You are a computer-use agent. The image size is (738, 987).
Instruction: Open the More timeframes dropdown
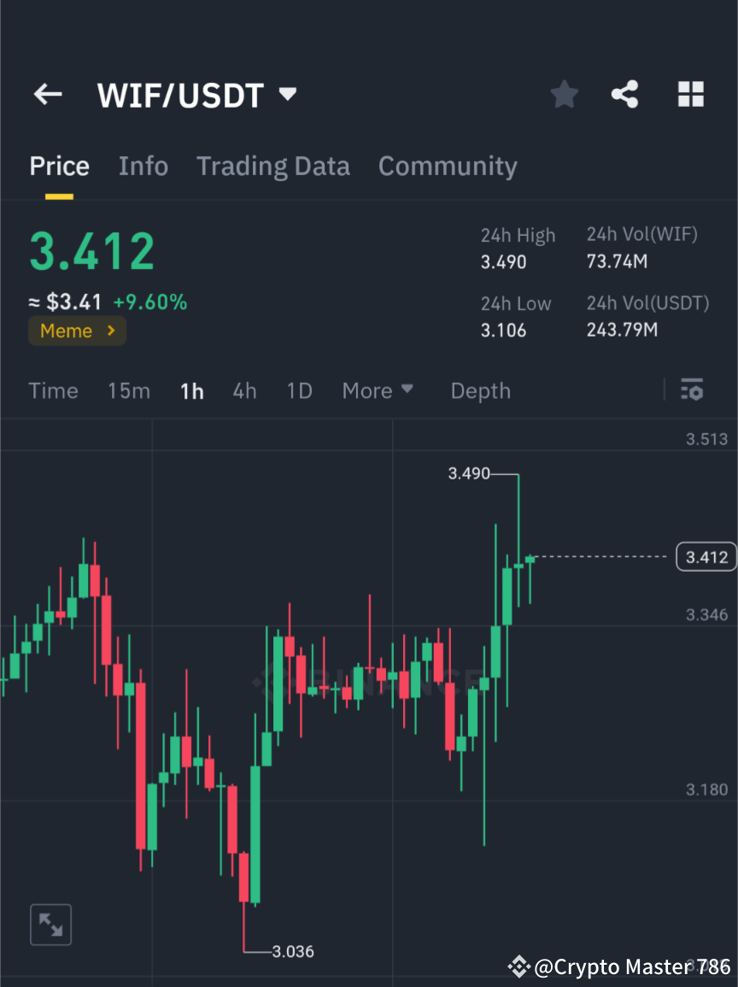[377, 391]
